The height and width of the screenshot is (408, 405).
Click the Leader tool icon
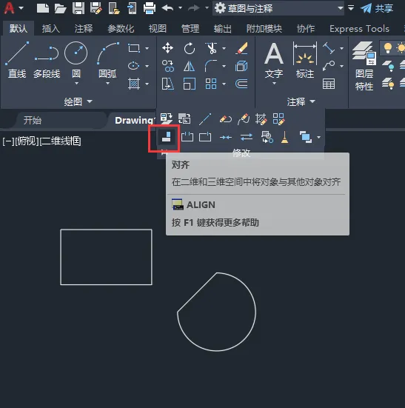[x=329, y=66]
